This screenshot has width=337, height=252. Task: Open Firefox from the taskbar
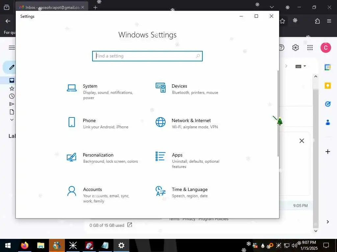point(24,245)
